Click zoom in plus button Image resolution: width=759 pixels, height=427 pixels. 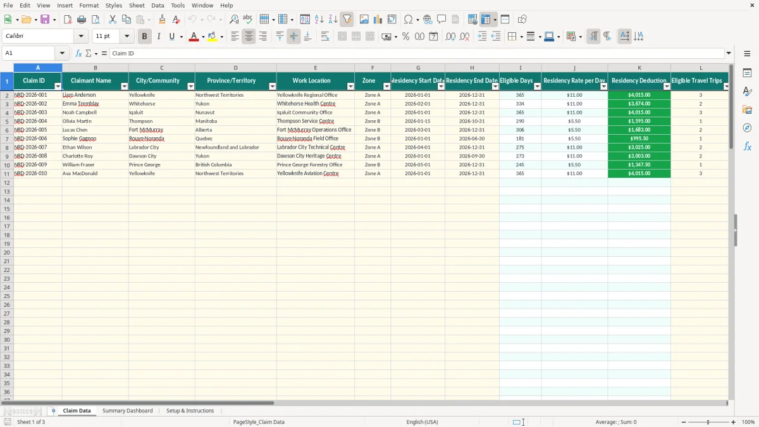click(x=733, y=422)
